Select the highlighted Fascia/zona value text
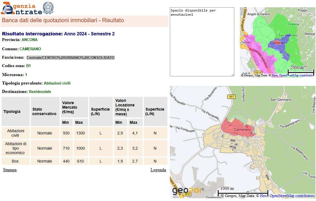 point(71,58)
